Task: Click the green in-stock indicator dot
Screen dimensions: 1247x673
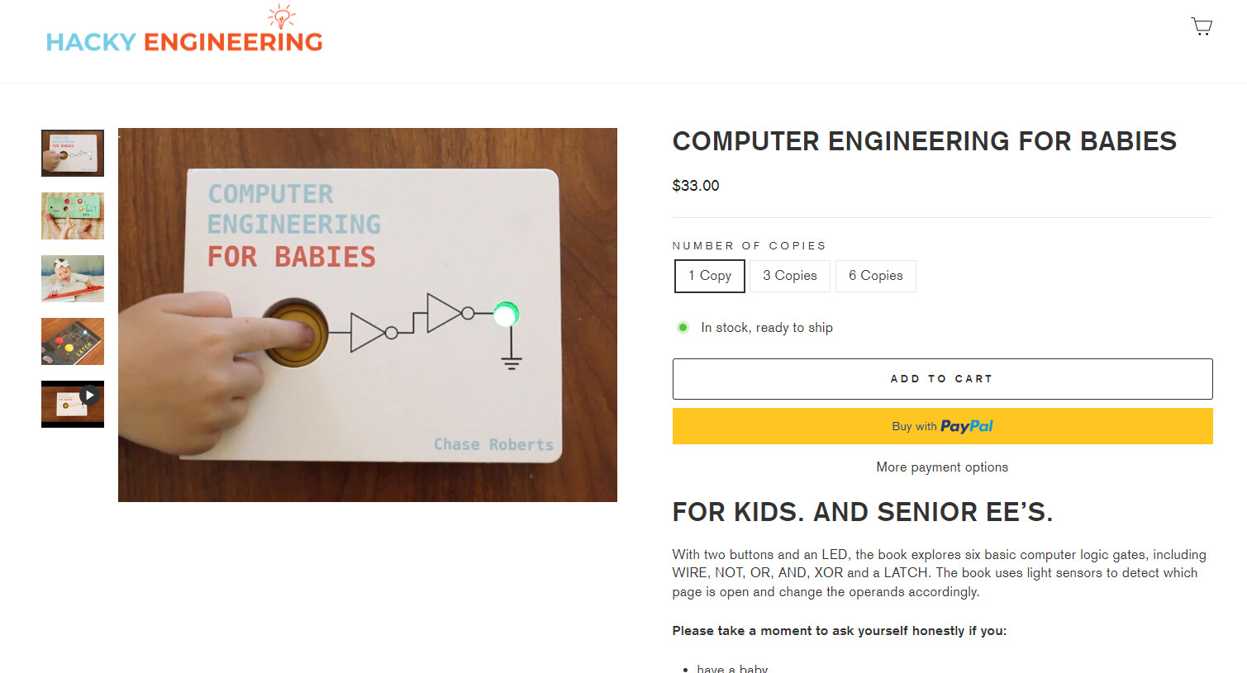Action: 683,328
